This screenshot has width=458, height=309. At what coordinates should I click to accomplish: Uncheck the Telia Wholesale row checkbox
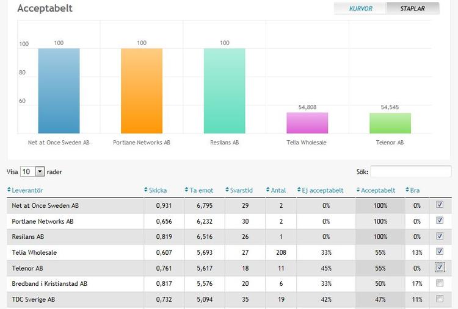[440, 252]
